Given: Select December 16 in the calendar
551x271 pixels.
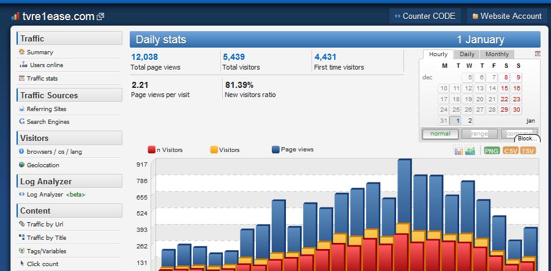Looking at the screenshot, I should pos(516,89).
